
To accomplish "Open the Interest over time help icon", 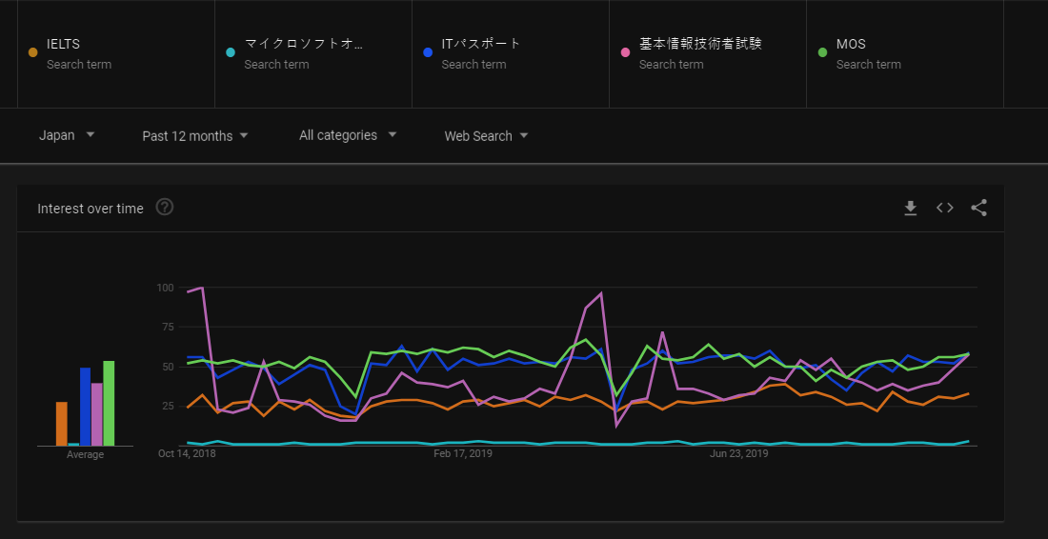I will (164, 208).
